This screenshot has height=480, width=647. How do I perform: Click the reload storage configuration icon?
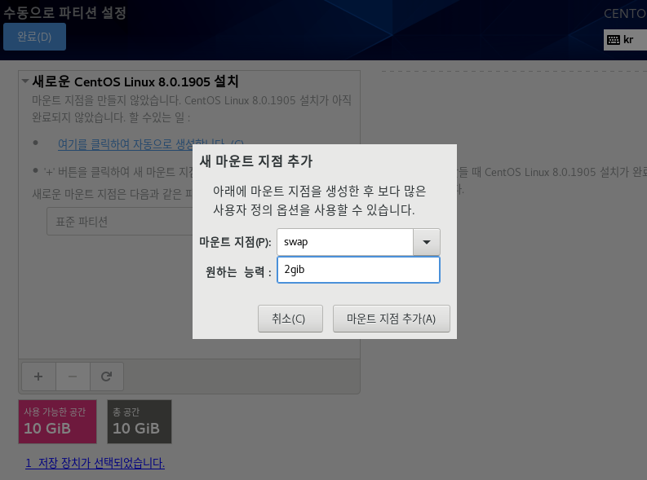pyautogui.click(x=106, y=377)
